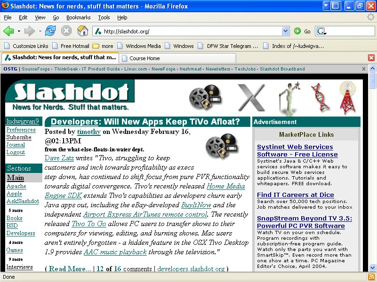The height and width of the screenshot is (282, 377).
Task: Open the Customize Links bookmark
Action: click(26, 46)
